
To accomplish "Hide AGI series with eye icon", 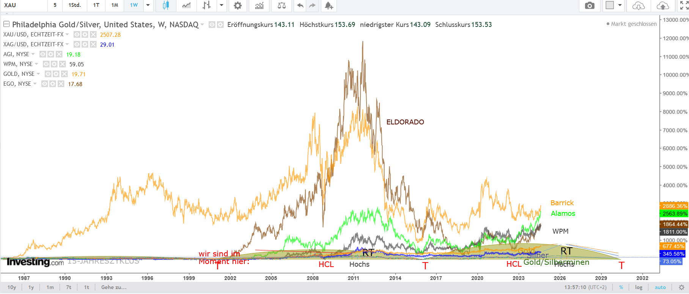I will [43, 54].
